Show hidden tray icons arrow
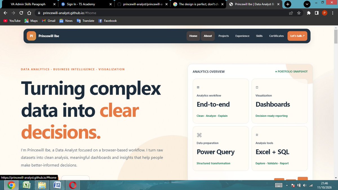The image size is (338, 190). pyautogui.click(x=287, y=185)
